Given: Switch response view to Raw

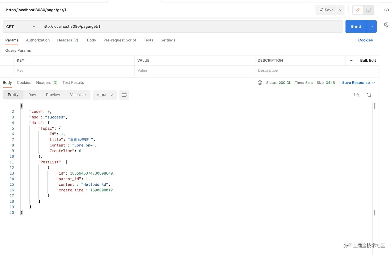Looking at the screenshot, I should [32, 95].
